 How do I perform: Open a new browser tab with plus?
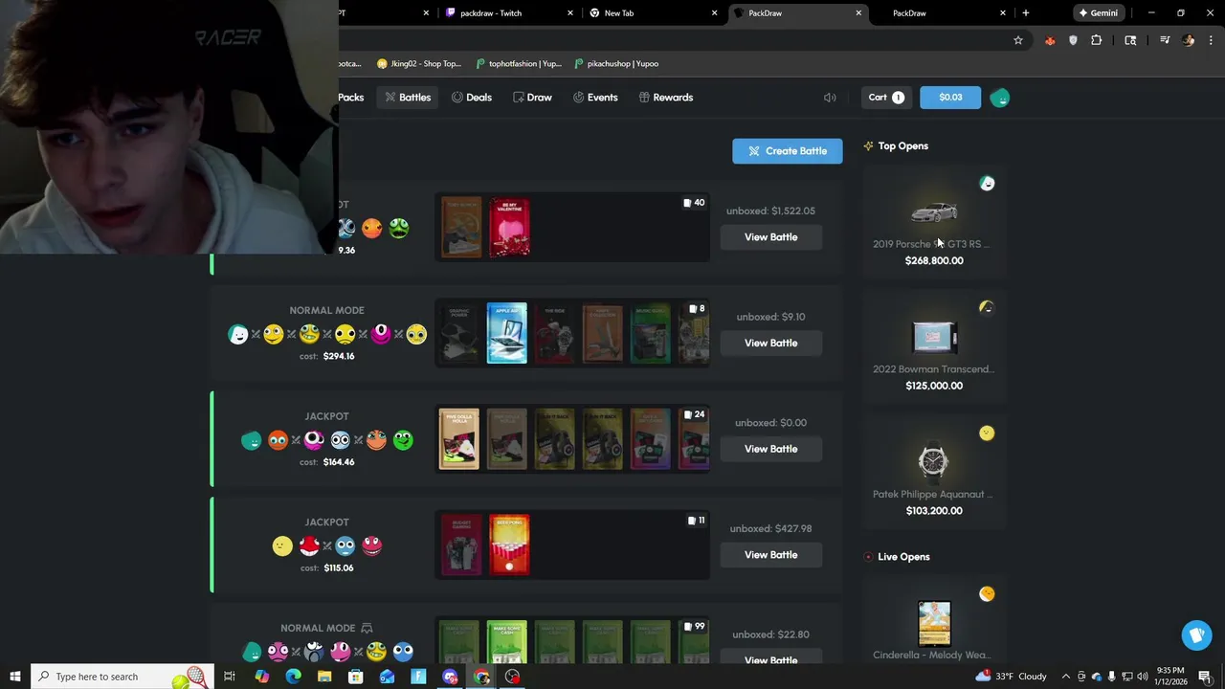point(1025,12)
